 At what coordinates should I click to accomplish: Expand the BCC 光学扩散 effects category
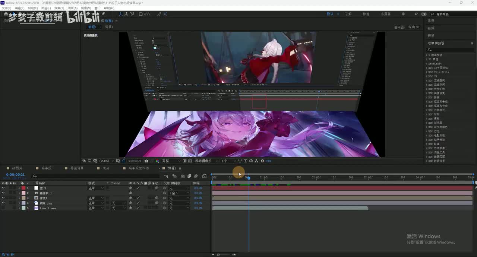[427, 89]
